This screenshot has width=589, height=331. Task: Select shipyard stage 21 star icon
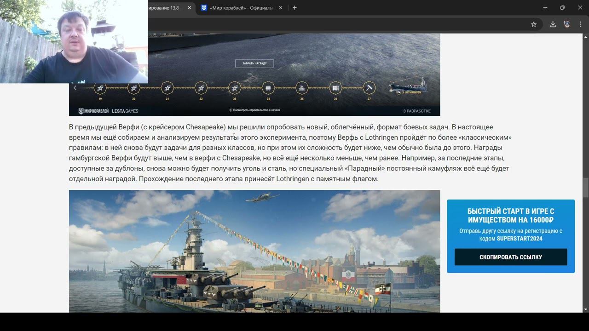tap(167, 88)
